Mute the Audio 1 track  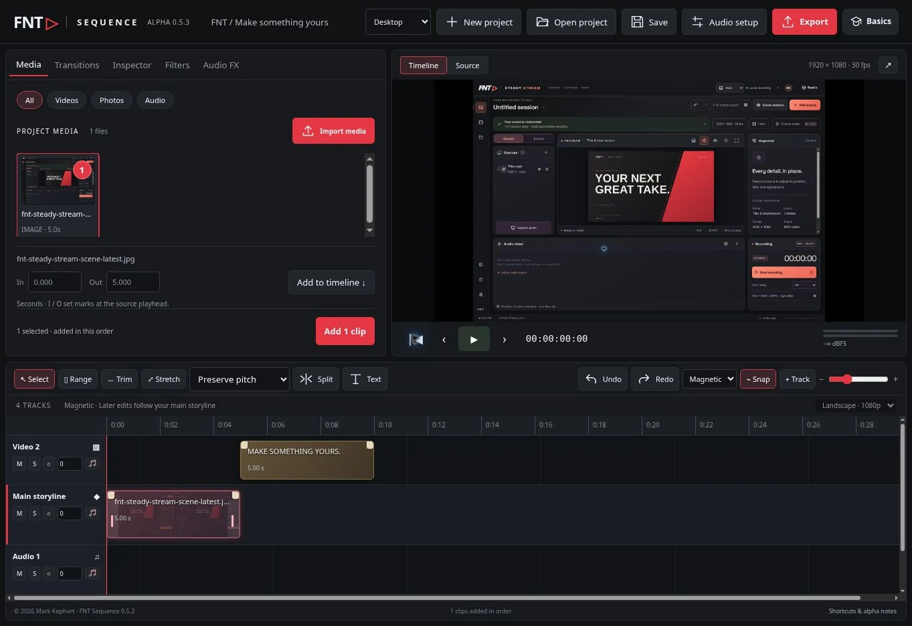click(19, 573)
